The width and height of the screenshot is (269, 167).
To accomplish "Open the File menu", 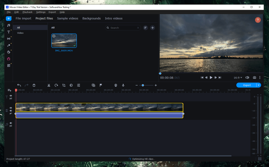I will coord(9,12).
